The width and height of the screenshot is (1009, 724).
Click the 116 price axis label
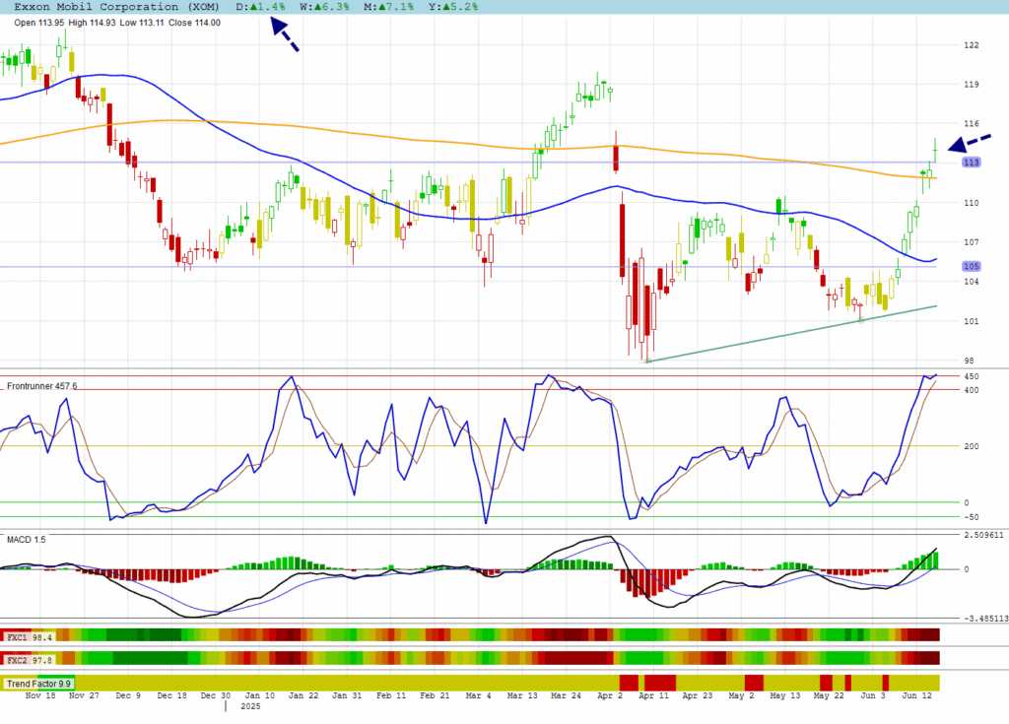[971, 123]
